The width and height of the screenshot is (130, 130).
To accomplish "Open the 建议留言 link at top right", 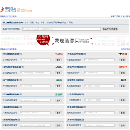I will [126, 16].
